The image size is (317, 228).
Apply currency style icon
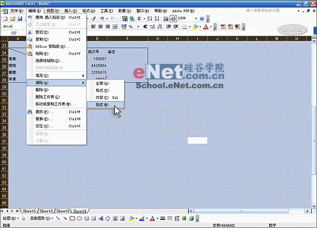[124, 26]
